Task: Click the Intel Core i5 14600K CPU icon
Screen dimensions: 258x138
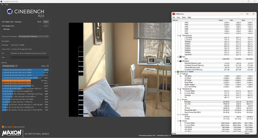Action: 178,72
